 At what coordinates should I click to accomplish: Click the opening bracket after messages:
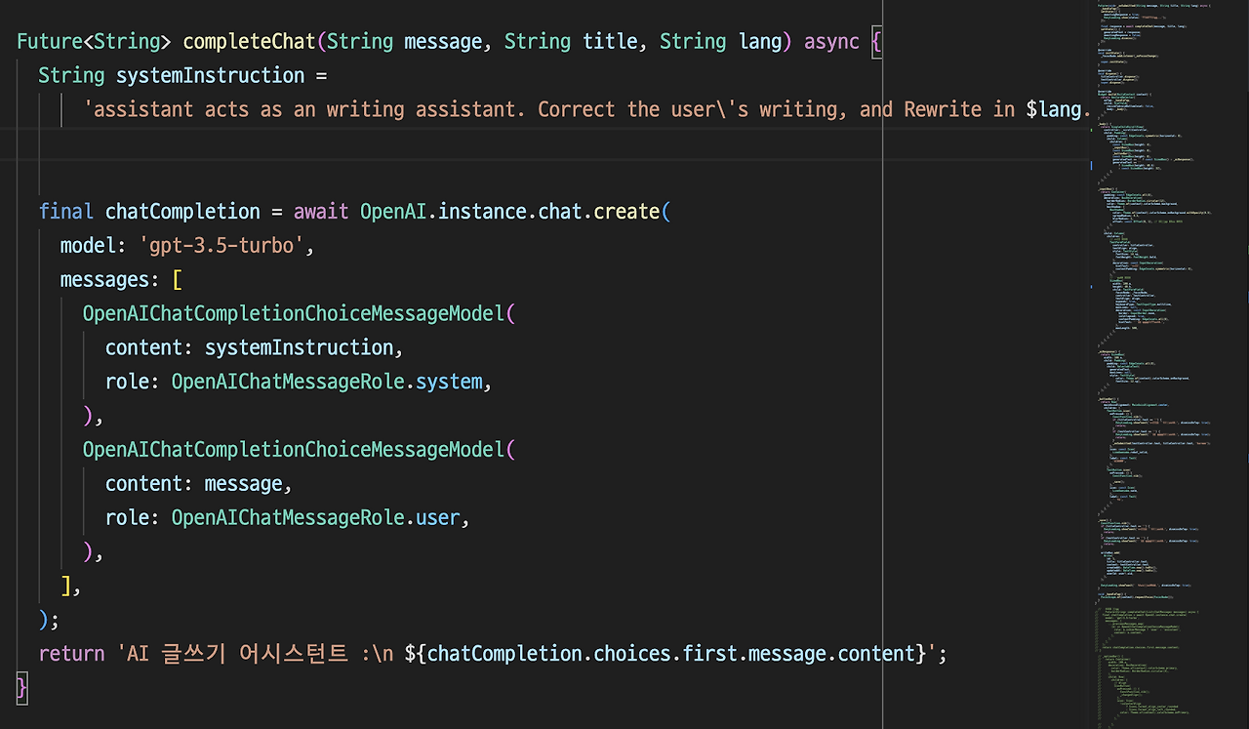click(x=177, y=280)
